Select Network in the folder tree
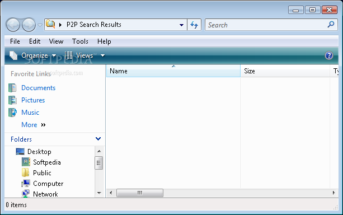343x215 pixels. 45,194
